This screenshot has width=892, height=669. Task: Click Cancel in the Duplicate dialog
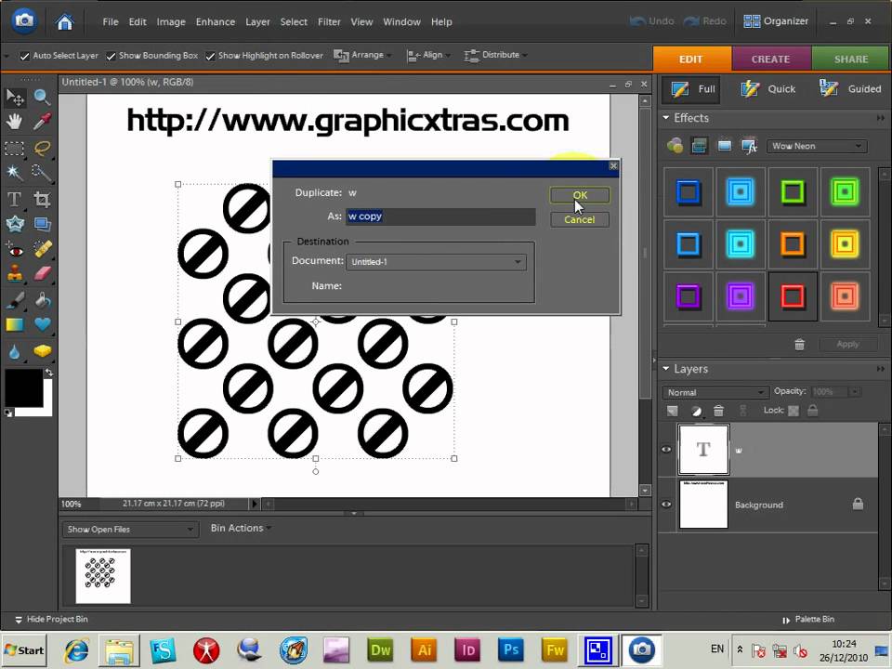(580, 219)
